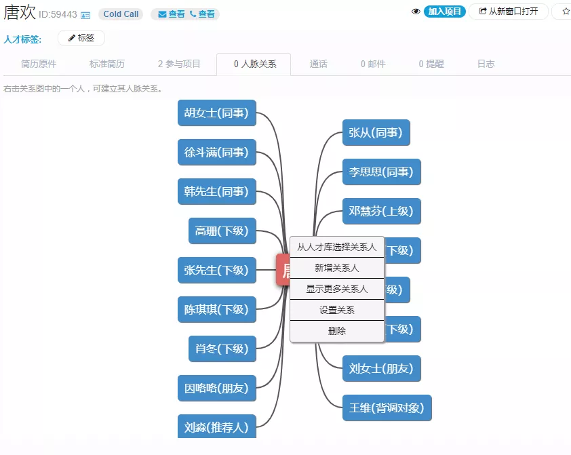View phone number via phone 查看

tap(203, 14)
